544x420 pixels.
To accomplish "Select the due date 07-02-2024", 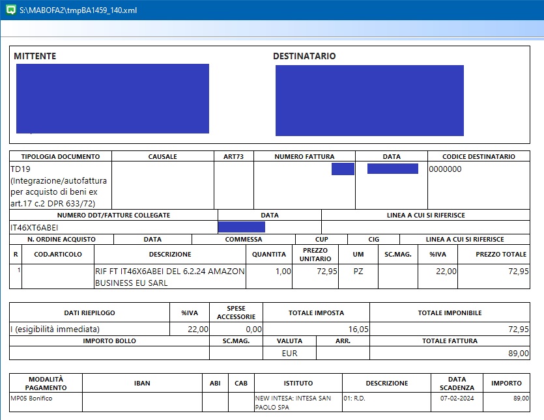I will 457,398.
